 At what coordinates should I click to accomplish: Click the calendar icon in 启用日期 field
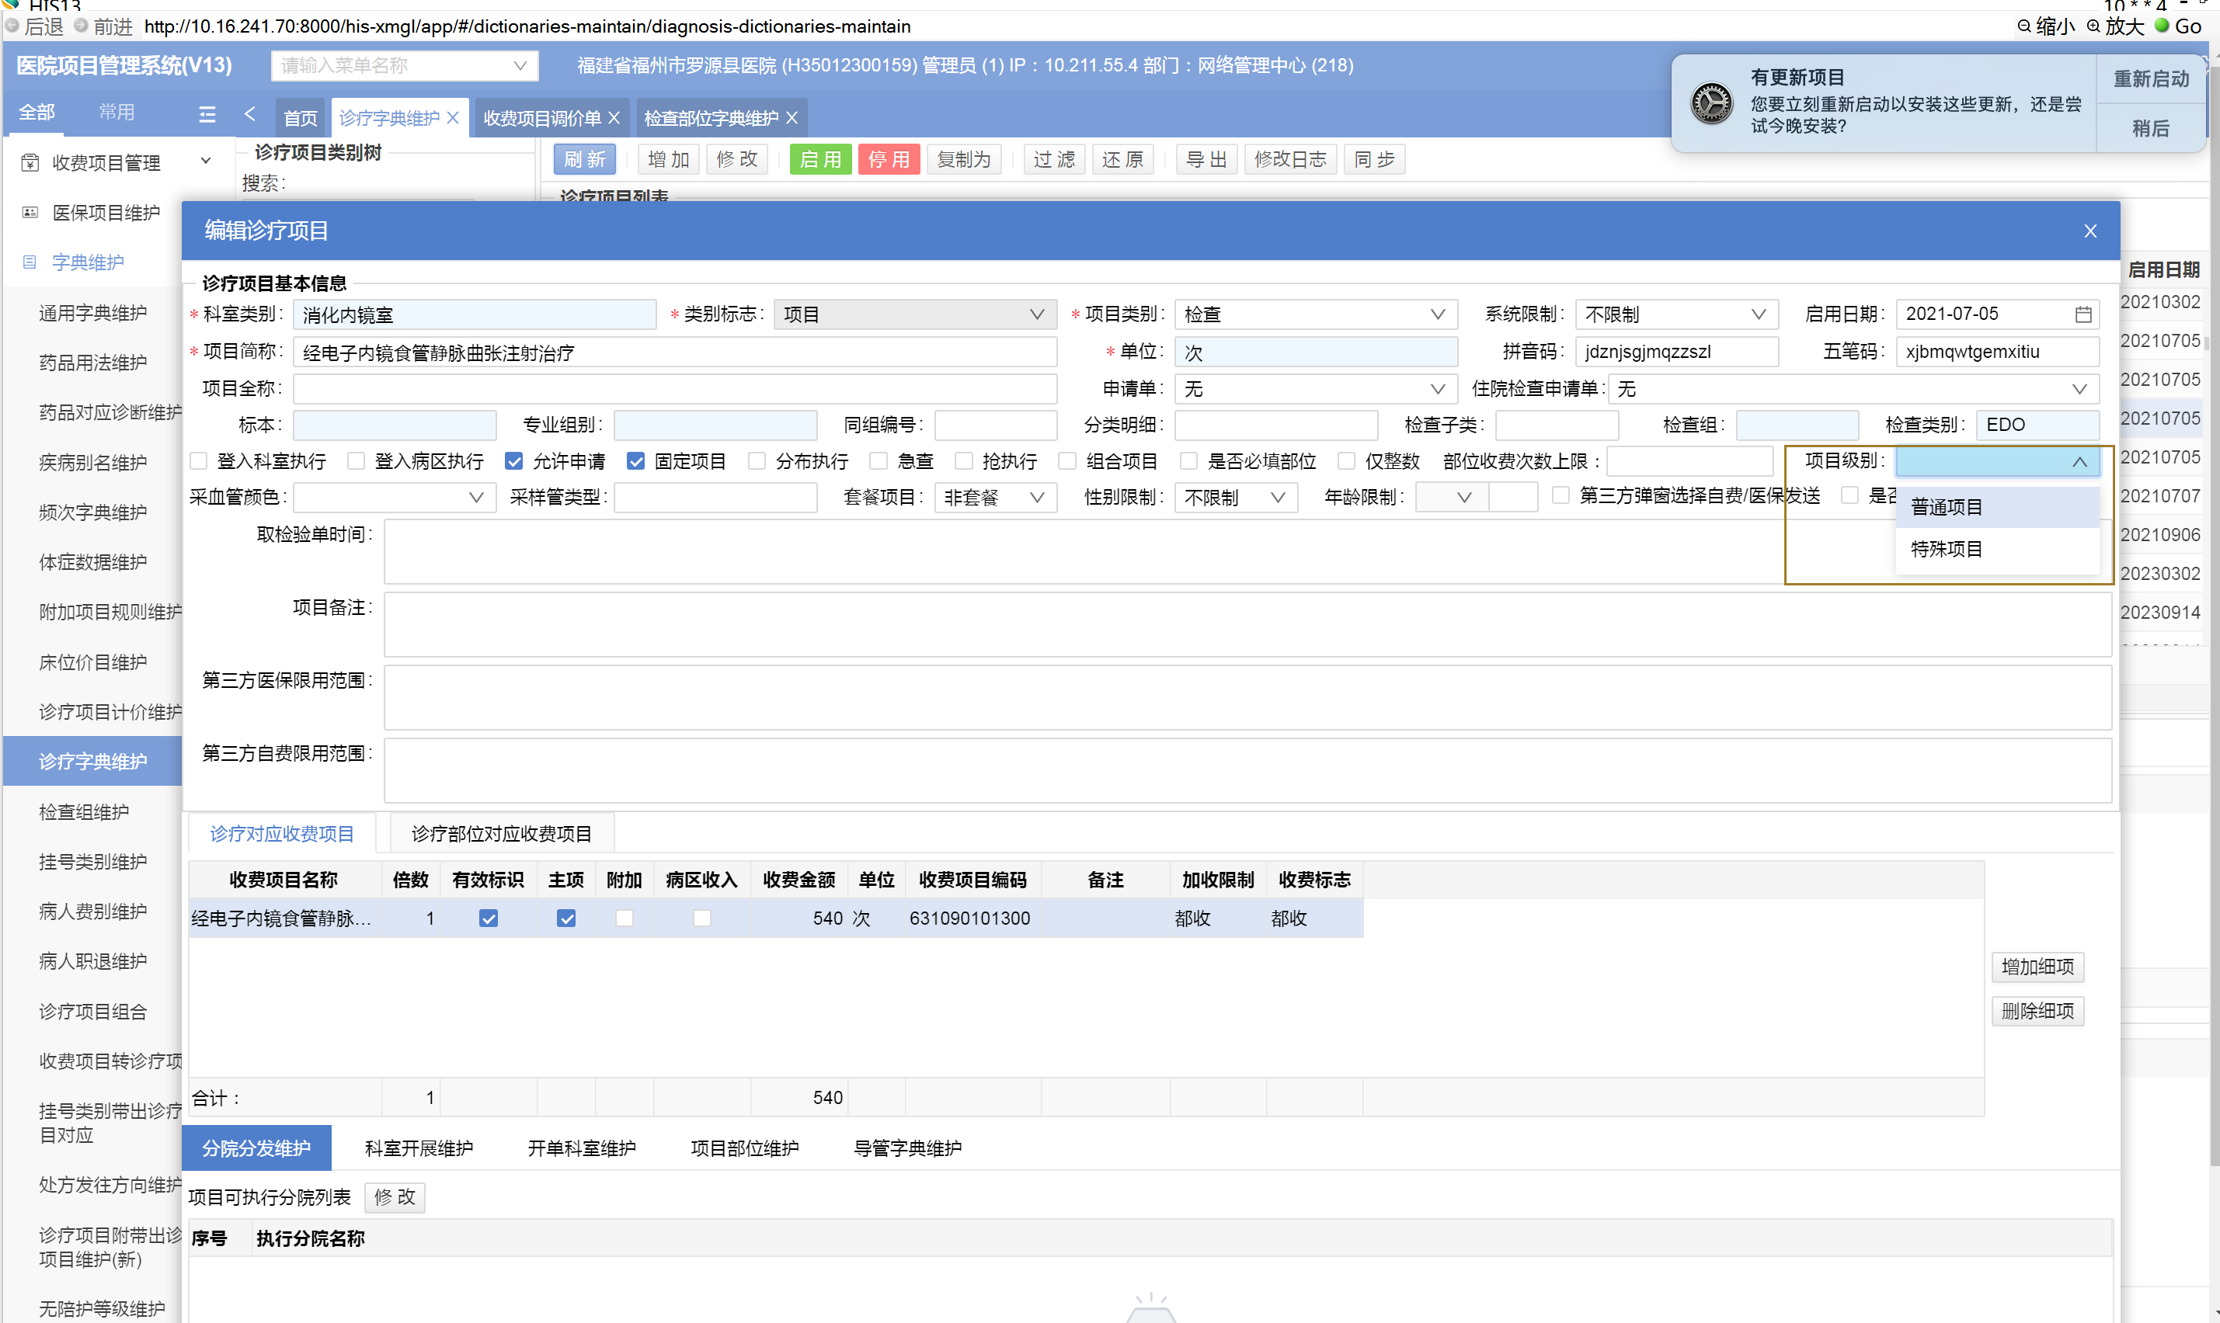2083,314
